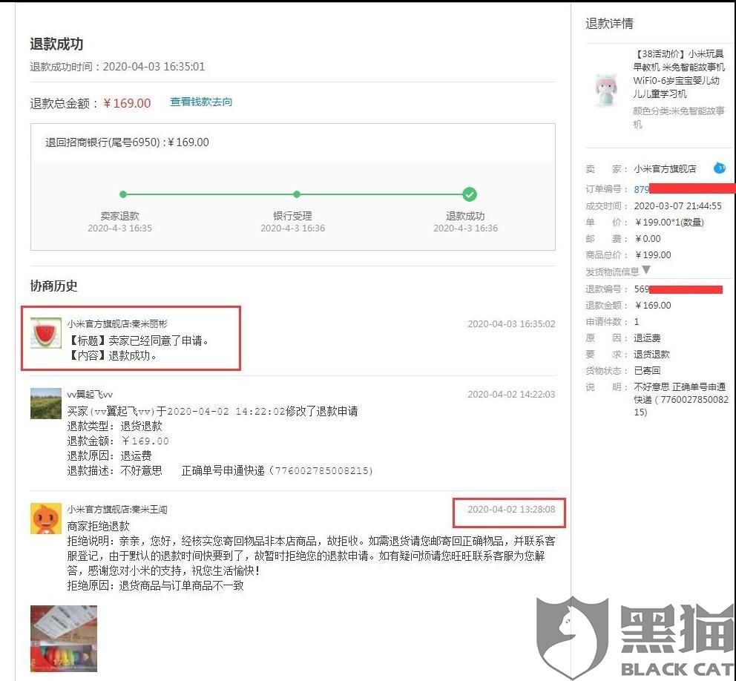
Task: Click the product thumbnail of 米兔智能故事机
Action: [606, 89]
